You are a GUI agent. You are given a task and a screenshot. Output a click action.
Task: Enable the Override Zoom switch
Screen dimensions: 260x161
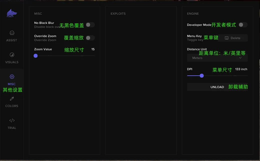[90, 38]
